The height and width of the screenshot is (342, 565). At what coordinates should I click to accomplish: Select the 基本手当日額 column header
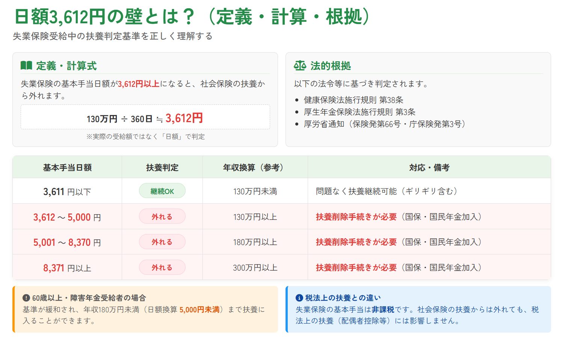point(67,168)
